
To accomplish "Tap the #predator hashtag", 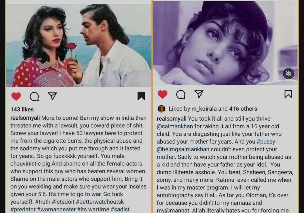I will (x=23, y=209).
